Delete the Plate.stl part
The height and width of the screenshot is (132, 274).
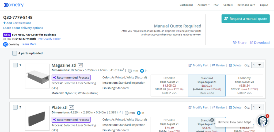pos(235,107)
